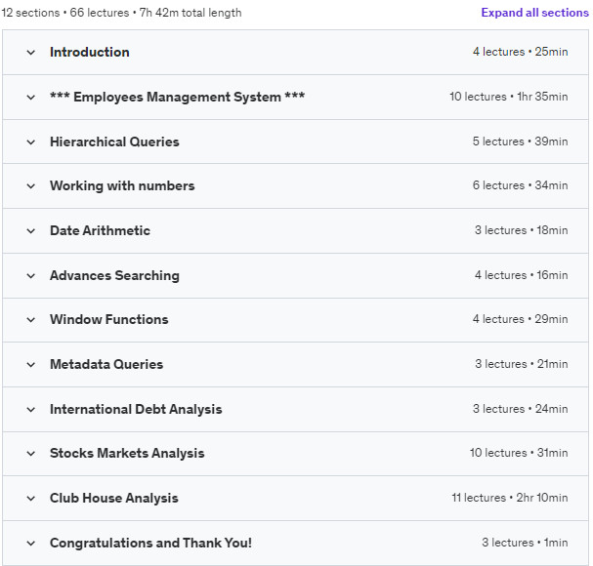Expand the International Debt Analysis chevron

31,409
